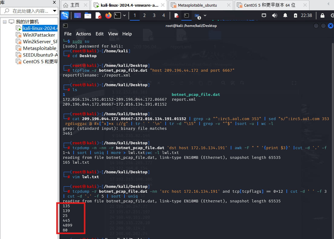Select kali-linux-2024.4 VM in library
Viewport: 334px width, 239px height.
pyautogui.click(x=40, y=28)
